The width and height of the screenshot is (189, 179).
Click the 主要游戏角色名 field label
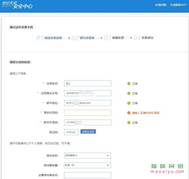click(x=49, y=175)
